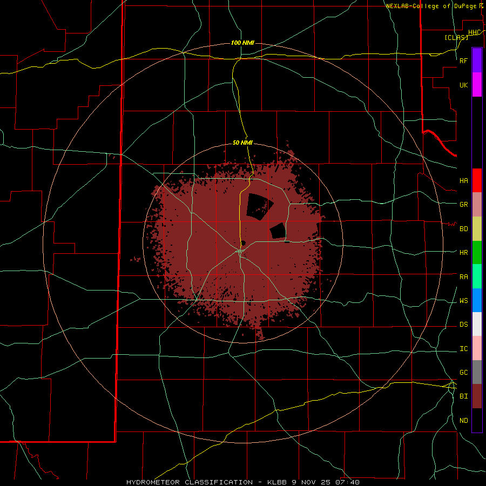Click the 07:40 timestamp
486x486 pixels.
pos(348,482)
